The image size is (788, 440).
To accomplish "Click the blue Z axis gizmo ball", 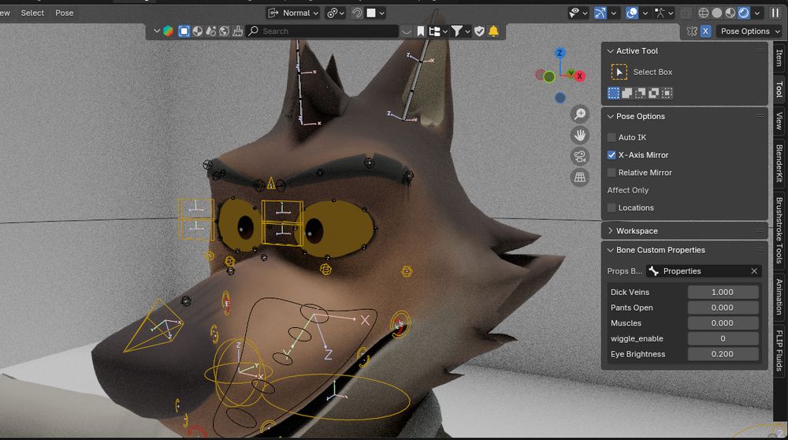I will pos(559,53).
